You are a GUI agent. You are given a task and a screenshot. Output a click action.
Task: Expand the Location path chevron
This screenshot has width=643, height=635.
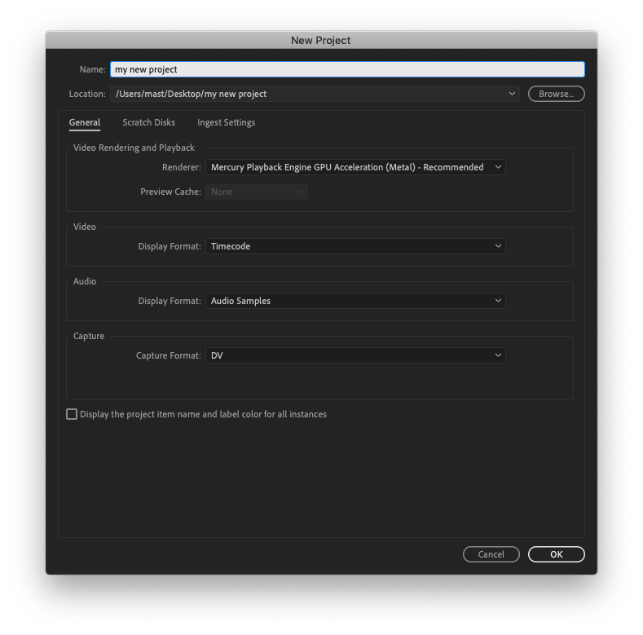pos(512,94)
